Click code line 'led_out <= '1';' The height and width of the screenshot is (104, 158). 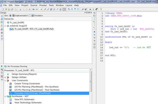pyautogui.click(x=119, y=48)
